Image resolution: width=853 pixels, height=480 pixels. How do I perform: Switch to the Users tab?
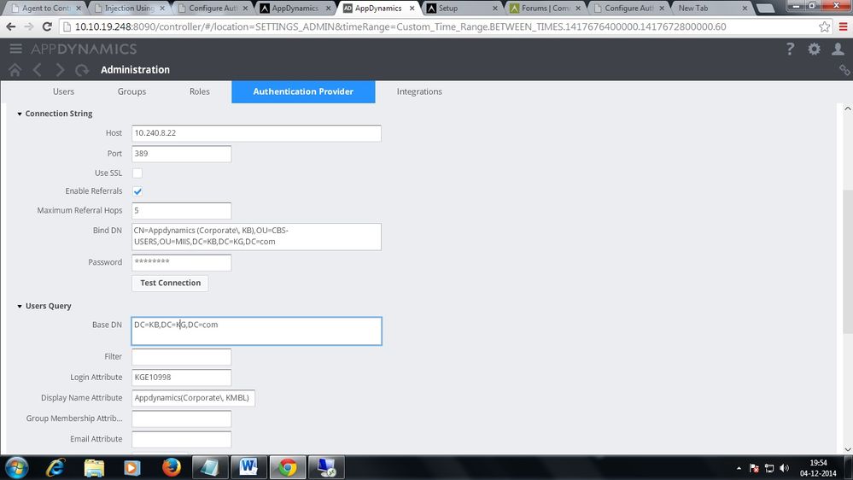[63, 91]
